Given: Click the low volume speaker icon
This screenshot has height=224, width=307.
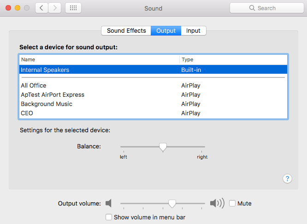Looking at the screenshot, I should [x=109, y=203].
